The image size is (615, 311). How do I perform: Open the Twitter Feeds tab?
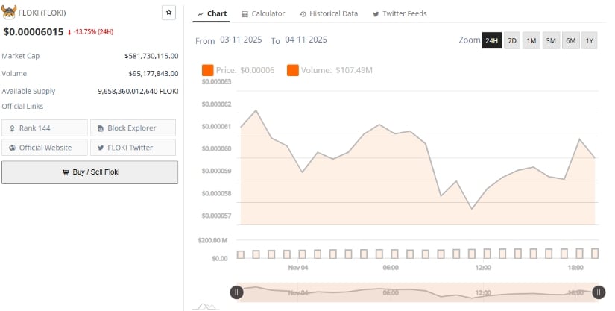pos(400,13)
